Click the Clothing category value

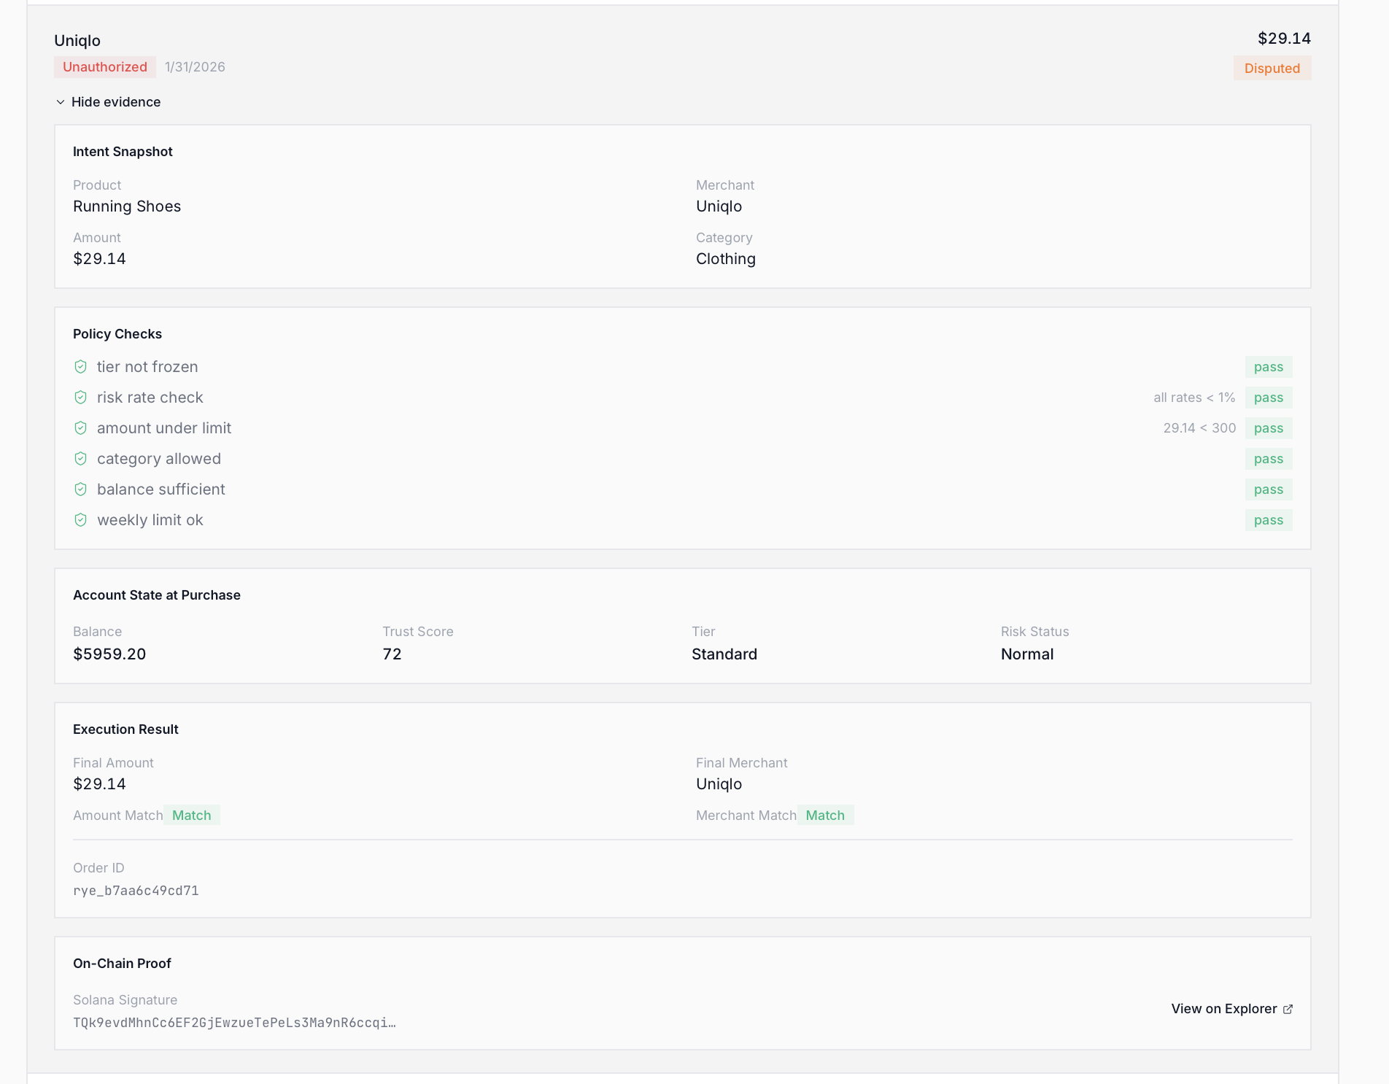click(x=726, y=259)
